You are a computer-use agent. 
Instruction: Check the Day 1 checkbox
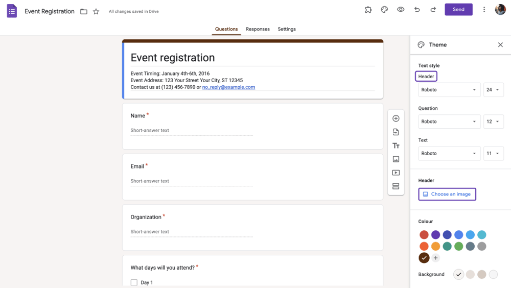click(134, 282)
